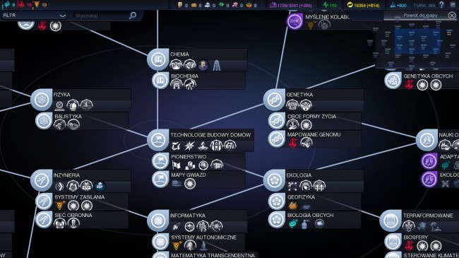Click the satellite unlock icon under Informatyka
This screenshot has width=459, height=258.
[x=177, y=226]
